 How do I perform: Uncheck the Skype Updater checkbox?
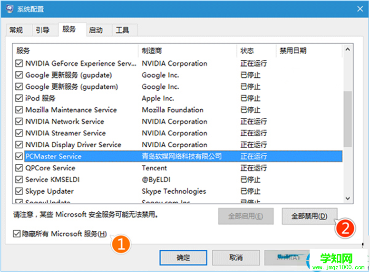19,191
